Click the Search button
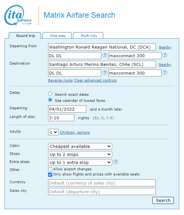Image resolution: width=184 pixels, height=215 pixels. coord(163,200)
